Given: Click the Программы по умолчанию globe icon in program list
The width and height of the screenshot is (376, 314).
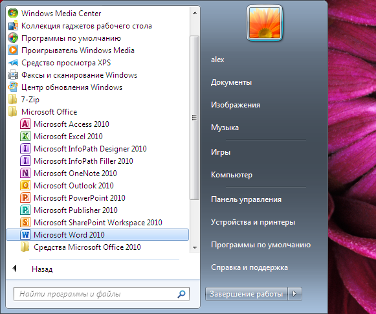Looking at the screenshot, I should click(x=13, y=38).
